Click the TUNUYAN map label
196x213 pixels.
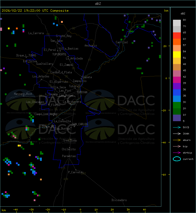[x=82, y=92]
